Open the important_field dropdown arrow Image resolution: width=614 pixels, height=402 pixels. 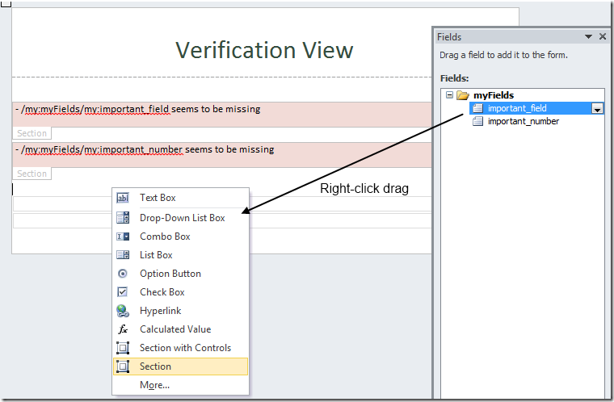[x=597, y=109]
